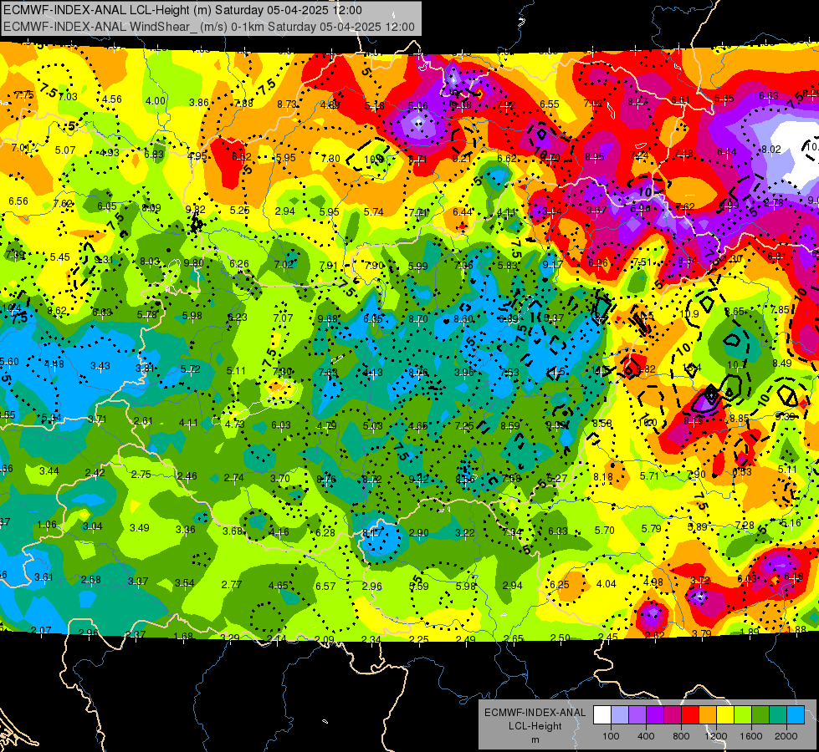Click the wind shear value 4.04

pos(607,583)
